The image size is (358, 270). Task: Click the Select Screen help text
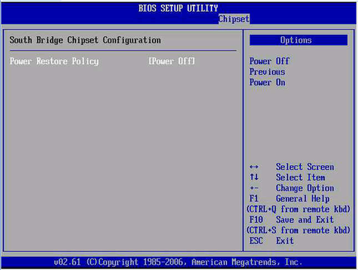click(305, 166)
